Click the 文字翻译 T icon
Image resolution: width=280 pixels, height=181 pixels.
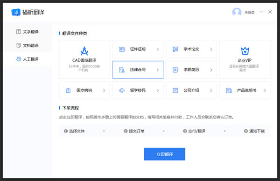[x=19, y=32]
